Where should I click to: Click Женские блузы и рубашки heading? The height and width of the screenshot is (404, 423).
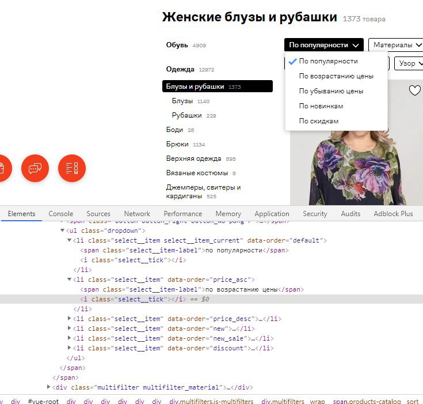click(250, 17)
